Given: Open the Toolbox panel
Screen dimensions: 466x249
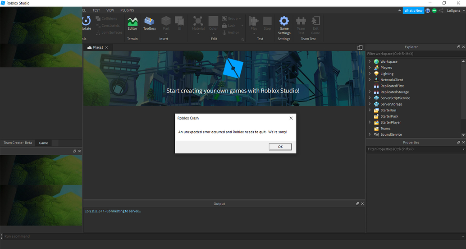Looking at the screenshot, I should (x=150, y=23).
